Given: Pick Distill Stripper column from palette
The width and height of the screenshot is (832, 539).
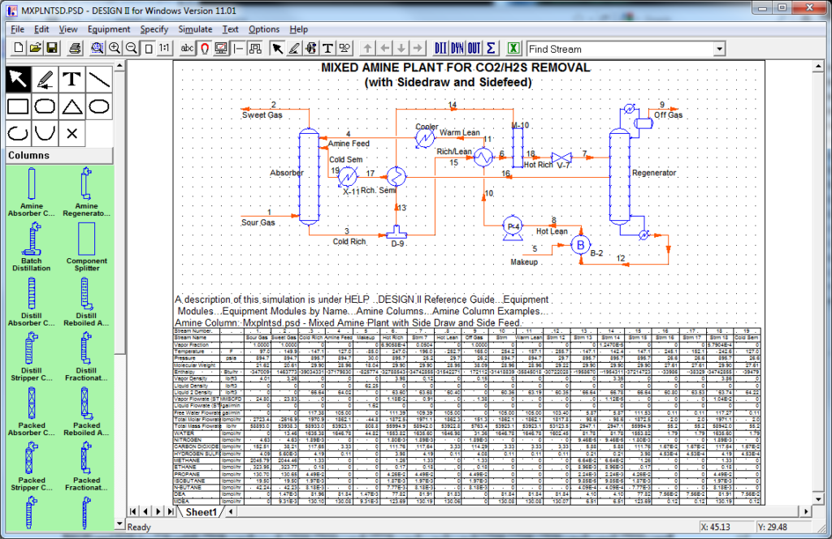Looking at the screenshot, I should click(32, 356).
